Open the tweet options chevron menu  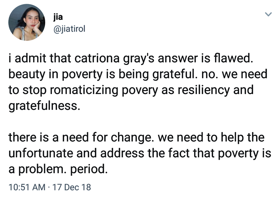point(268,15)
